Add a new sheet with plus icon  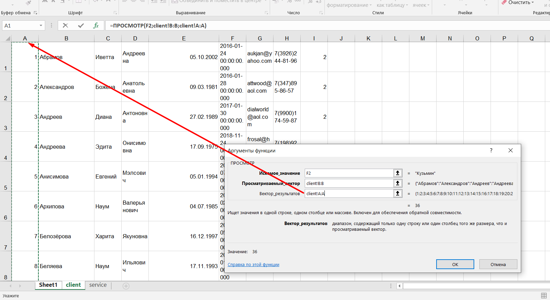[126, 286]
